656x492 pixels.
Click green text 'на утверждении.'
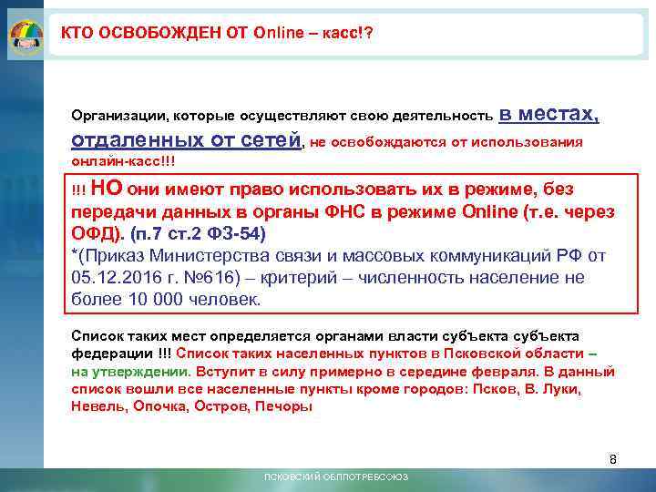pos(131,372)
